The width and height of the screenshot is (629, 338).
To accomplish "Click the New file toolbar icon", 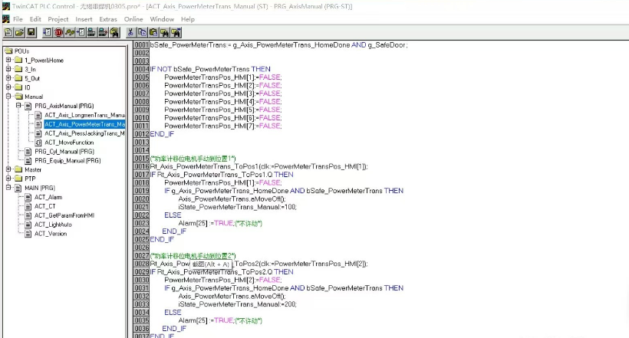I will [x=8, y=32].
